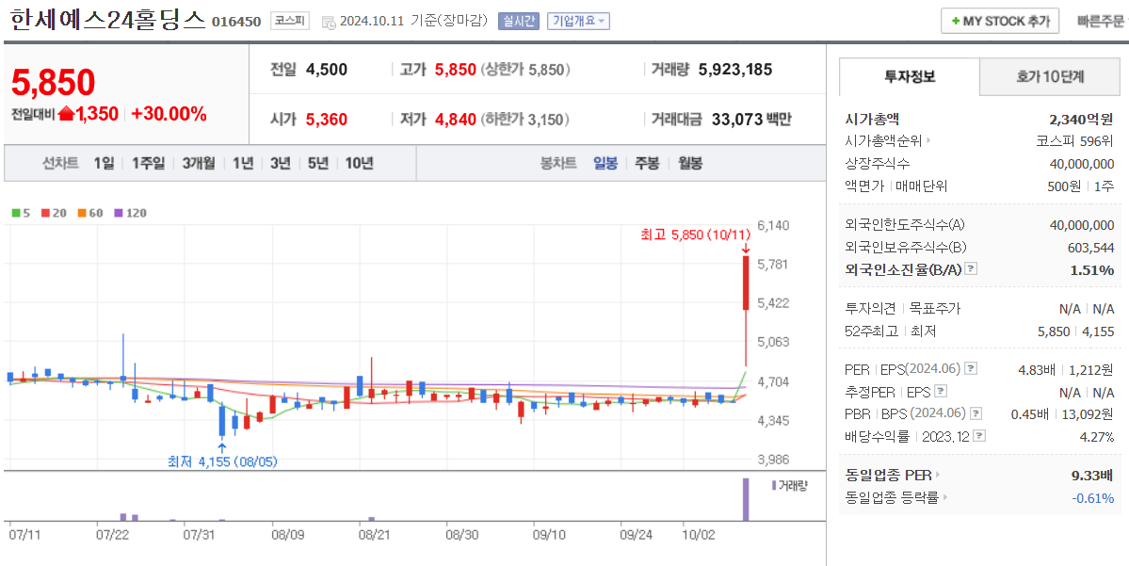This screenshot has height=566, width=1129.
Task: Select the 3년 line chart period
Action: (280, 164)
